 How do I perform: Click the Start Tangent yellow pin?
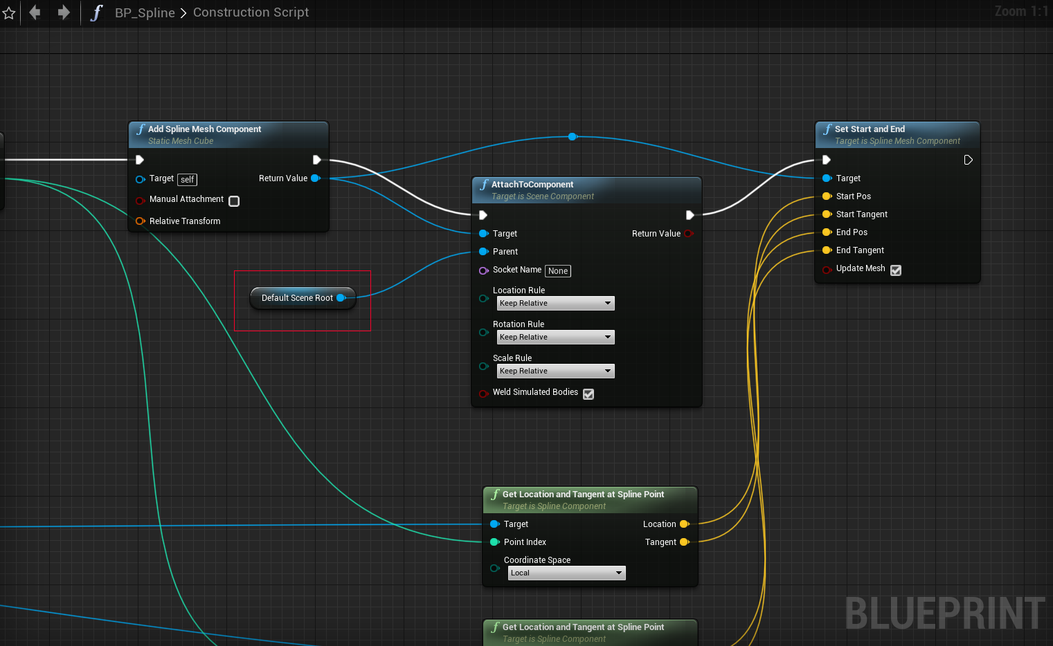click(x=827, y=214)
